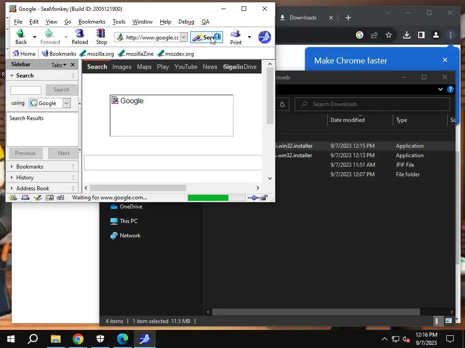
Task: Toggle the online/offline plug icon
Action: (x=253, y=198)
